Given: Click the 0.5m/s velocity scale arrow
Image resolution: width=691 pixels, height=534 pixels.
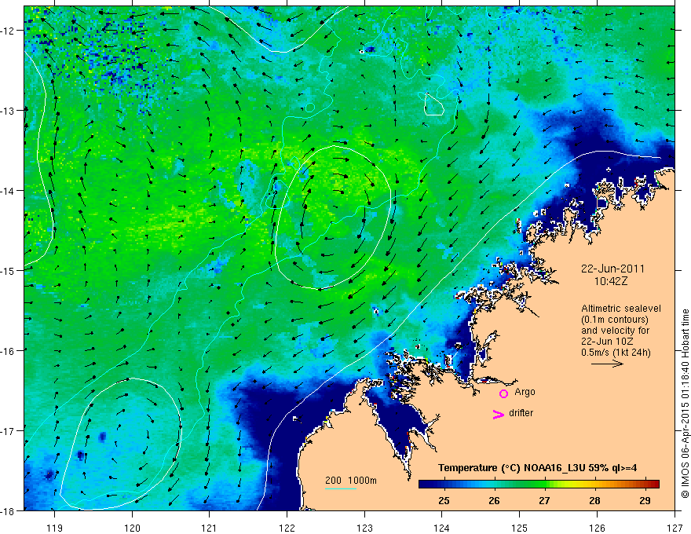Looking at the screenshot, I should coord(607,364).
